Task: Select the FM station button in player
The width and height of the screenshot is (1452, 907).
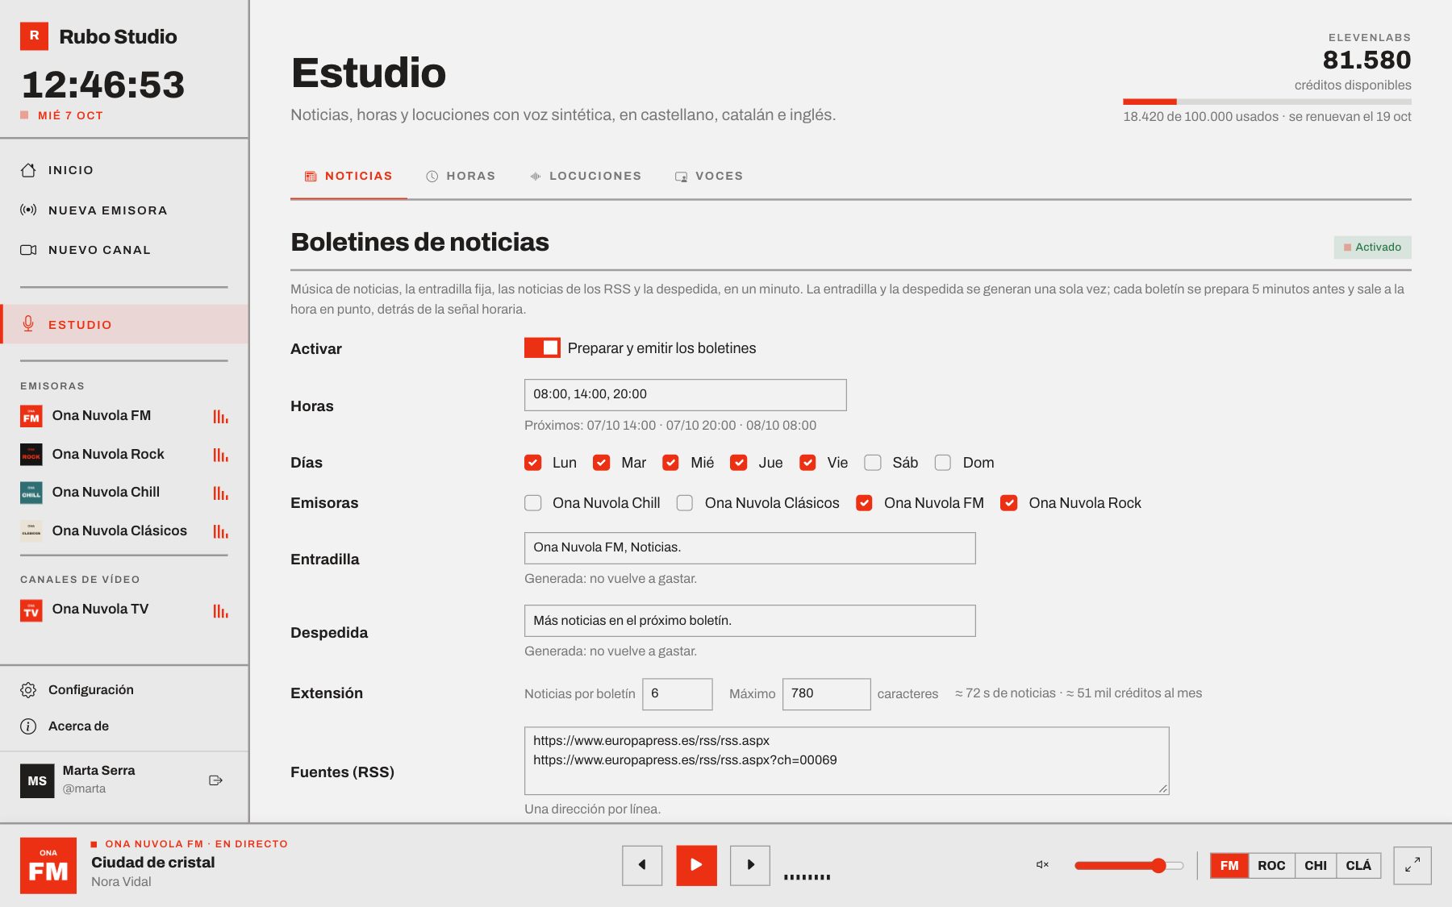Action: pyautogui.click(x=1229, y=866)
